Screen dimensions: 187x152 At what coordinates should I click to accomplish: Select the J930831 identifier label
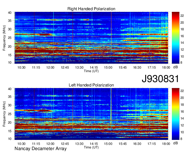(160, 79)
